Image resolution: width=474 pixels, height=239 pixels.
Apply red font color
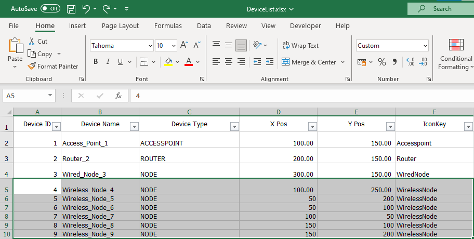click(x=189, y=62)
